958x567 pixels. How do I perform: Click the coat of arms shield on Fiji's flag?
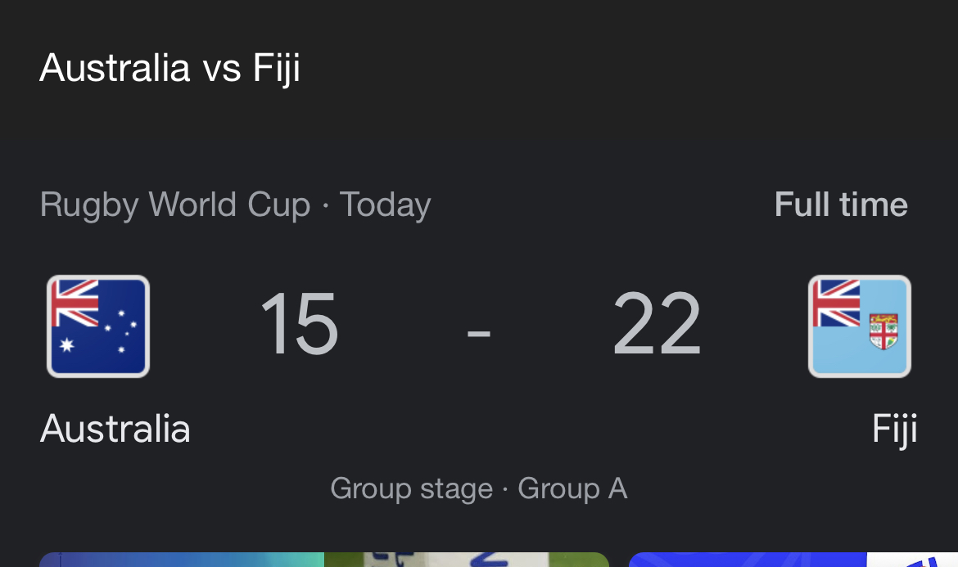click(x=883, y=331)
